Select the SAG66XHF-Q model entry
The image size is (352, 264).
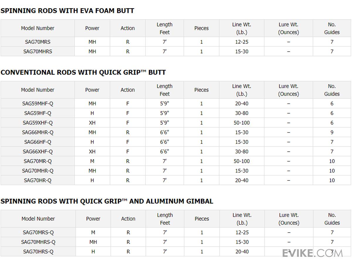[38, 152]
